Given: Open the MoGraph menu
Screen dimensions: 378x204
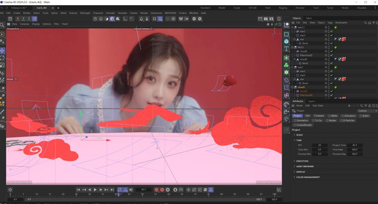Looking at the screenshot, I should coord(85,13).
